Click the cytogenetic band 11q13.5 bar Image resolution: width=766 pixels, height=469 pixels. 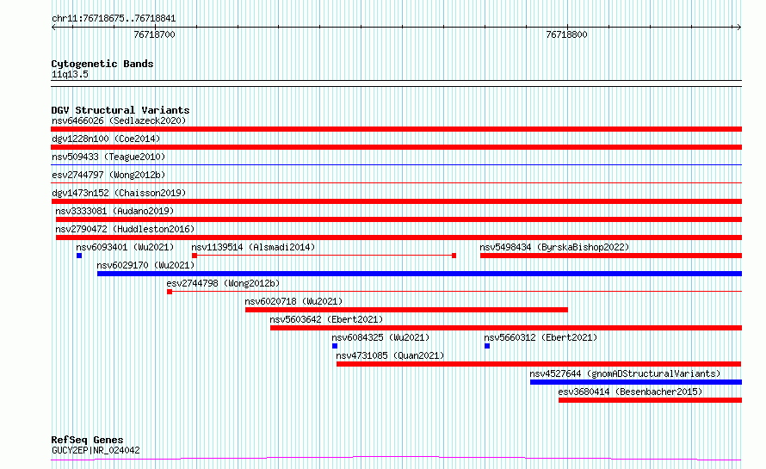click(x=396, y=83)
